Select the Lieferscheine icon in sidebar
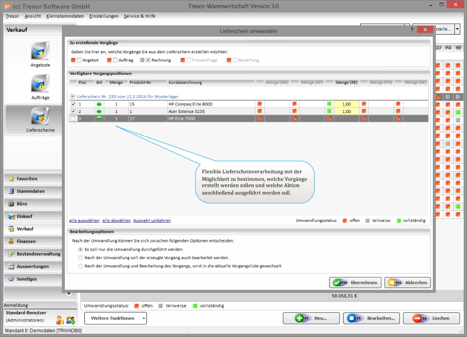467x337 pixels. (x=40, y=117)
